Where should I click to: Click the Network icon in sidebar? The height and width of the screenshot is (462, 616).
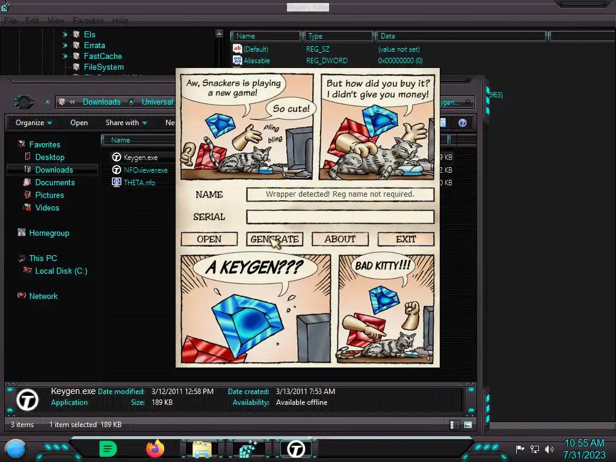point(22,295)
